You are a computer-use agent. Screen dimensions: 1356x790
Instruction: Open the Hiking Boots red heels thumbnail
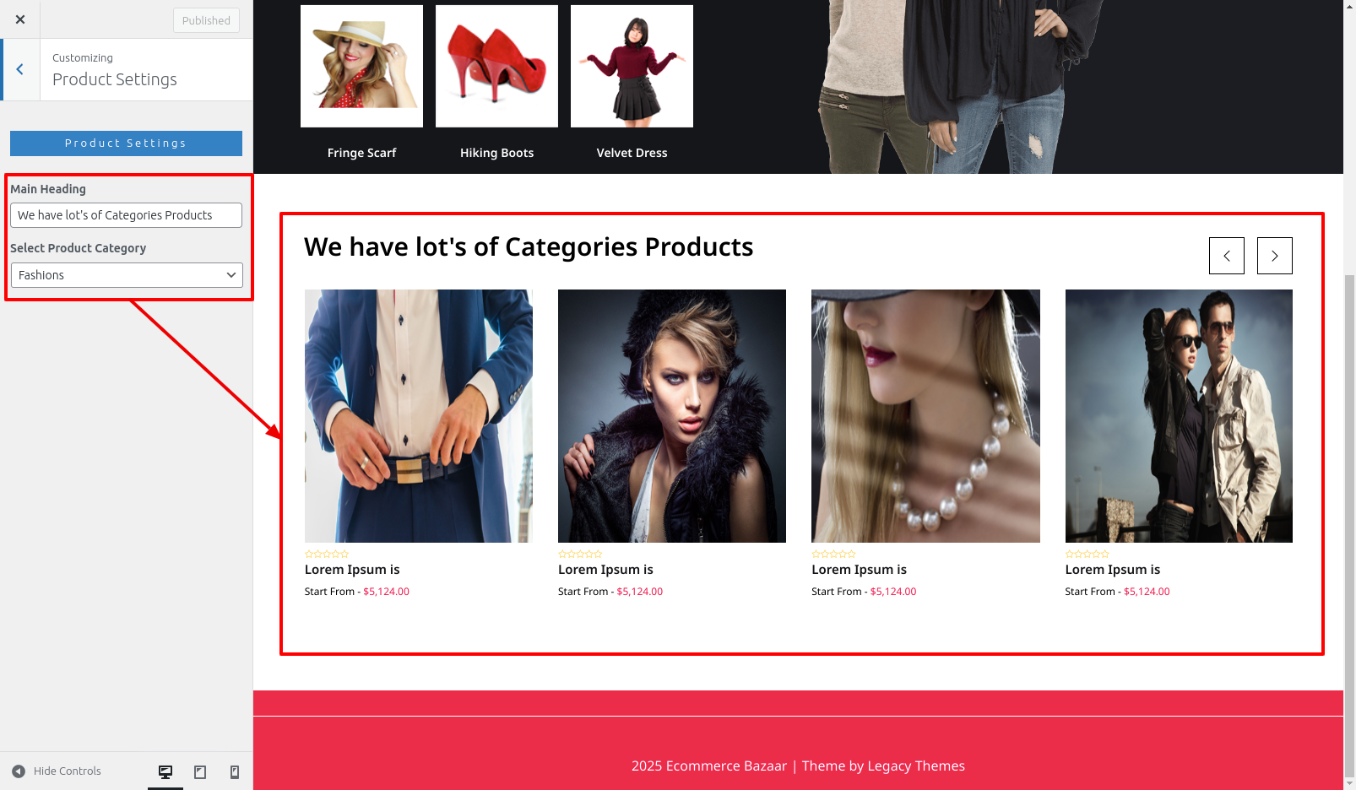click(496, 66)
